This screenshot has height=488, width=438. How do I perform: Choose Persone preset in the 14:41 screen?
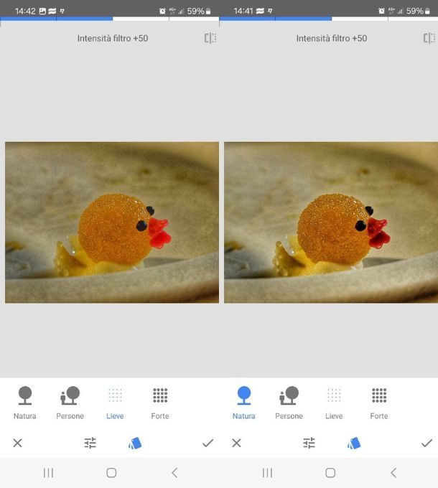coord(289,402)
